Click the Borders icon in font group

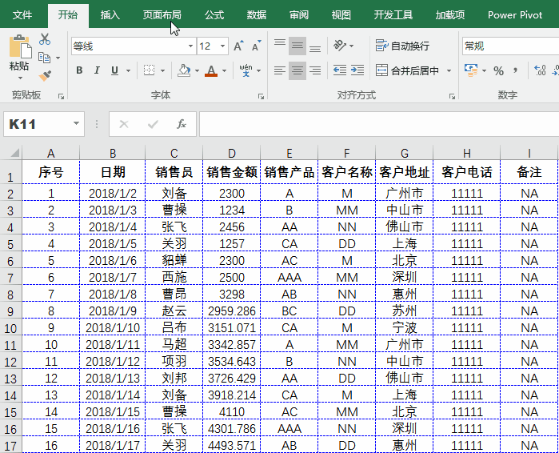click(x=149, y=70)
